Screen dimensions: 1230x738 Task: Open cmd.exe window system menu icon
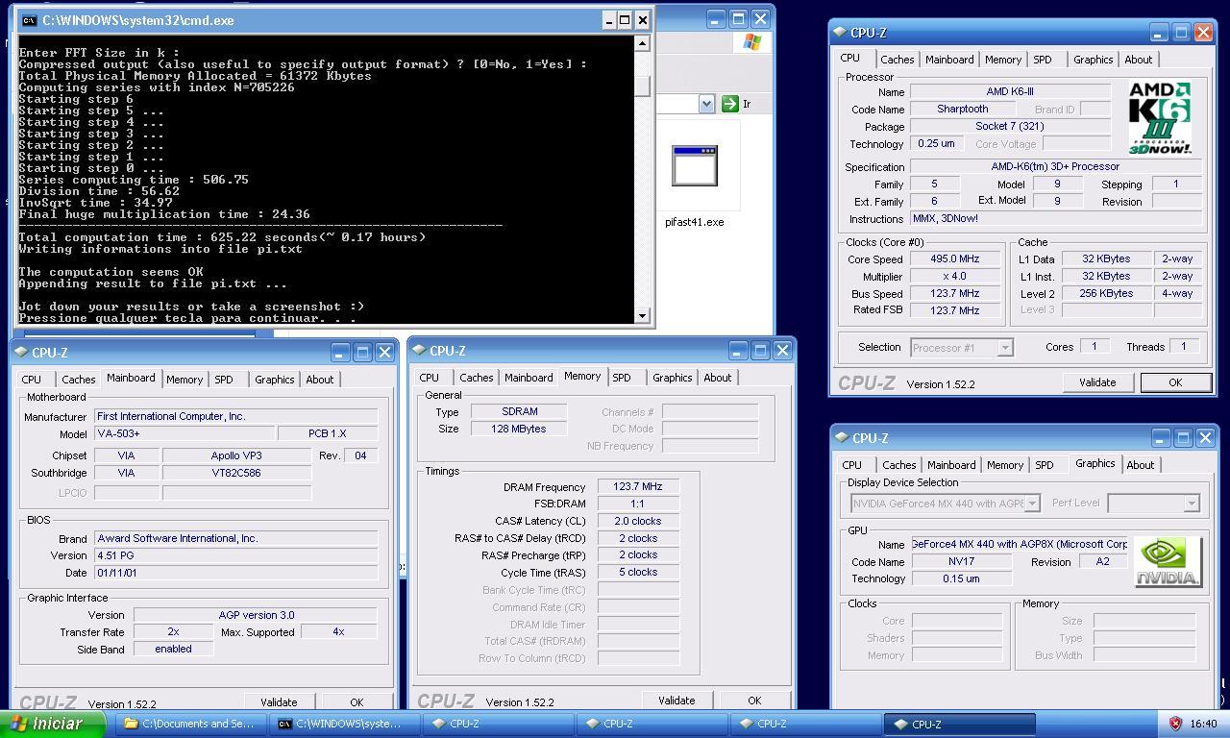[29, 20]
